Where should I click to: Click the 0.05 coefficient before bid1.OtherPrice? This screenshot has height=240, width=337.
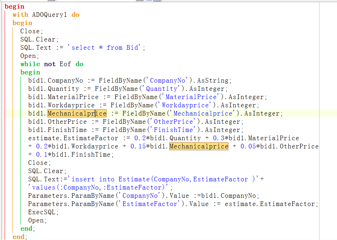[248, 146]
